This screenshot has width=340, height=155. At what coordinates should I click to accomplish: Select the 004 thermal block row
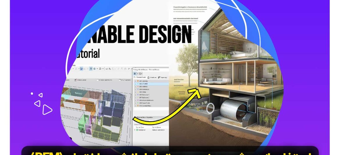click(x=151, y=89)
